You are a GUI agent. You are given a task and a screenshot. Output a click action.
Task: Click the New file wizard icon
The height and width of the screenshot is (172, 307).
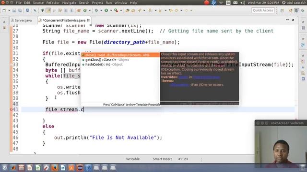coord(4,11)
